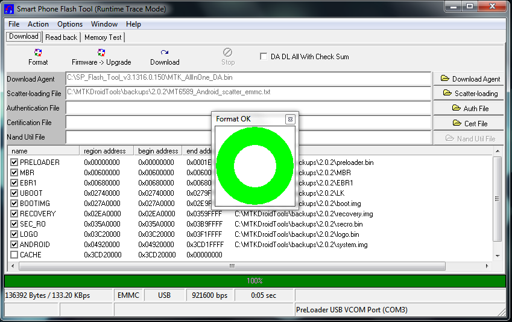
Task: Switch to the Download tab
Action: click(24, 36)
